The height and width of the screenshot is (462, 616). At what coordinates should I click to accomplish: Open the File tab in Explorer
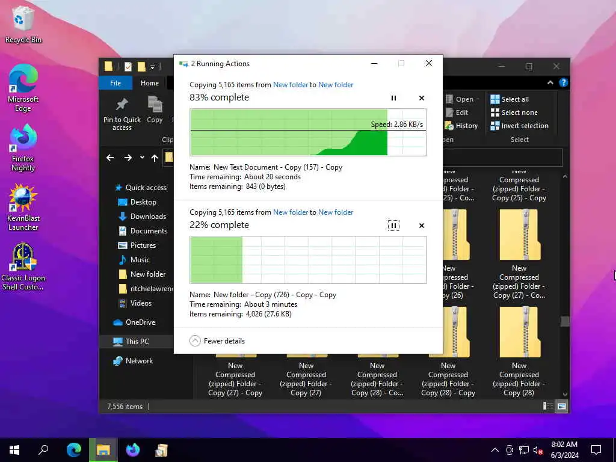coord(115,83)
